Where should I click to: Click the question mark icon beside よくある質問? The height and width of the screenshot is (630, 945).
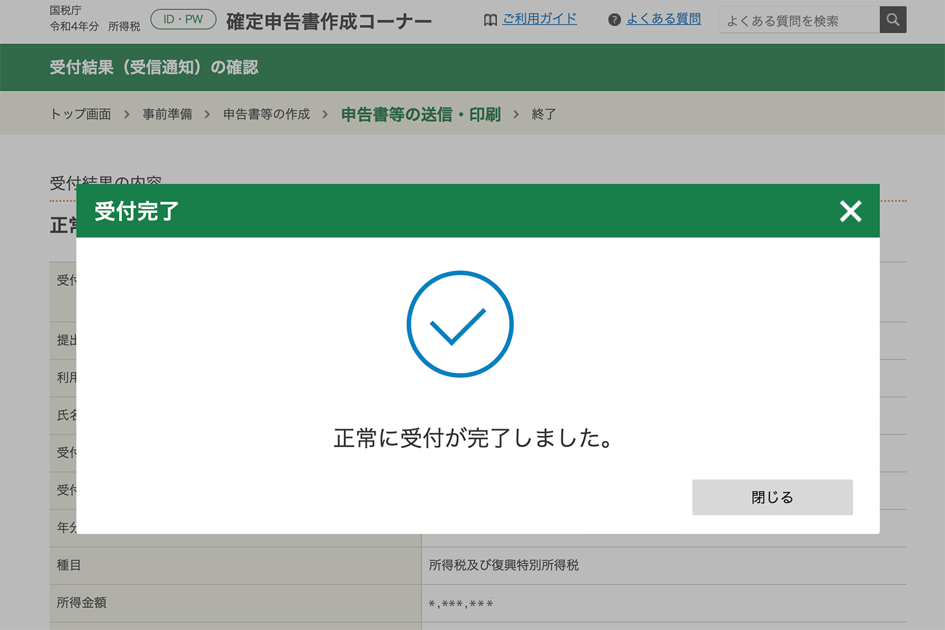pos(614,20)
